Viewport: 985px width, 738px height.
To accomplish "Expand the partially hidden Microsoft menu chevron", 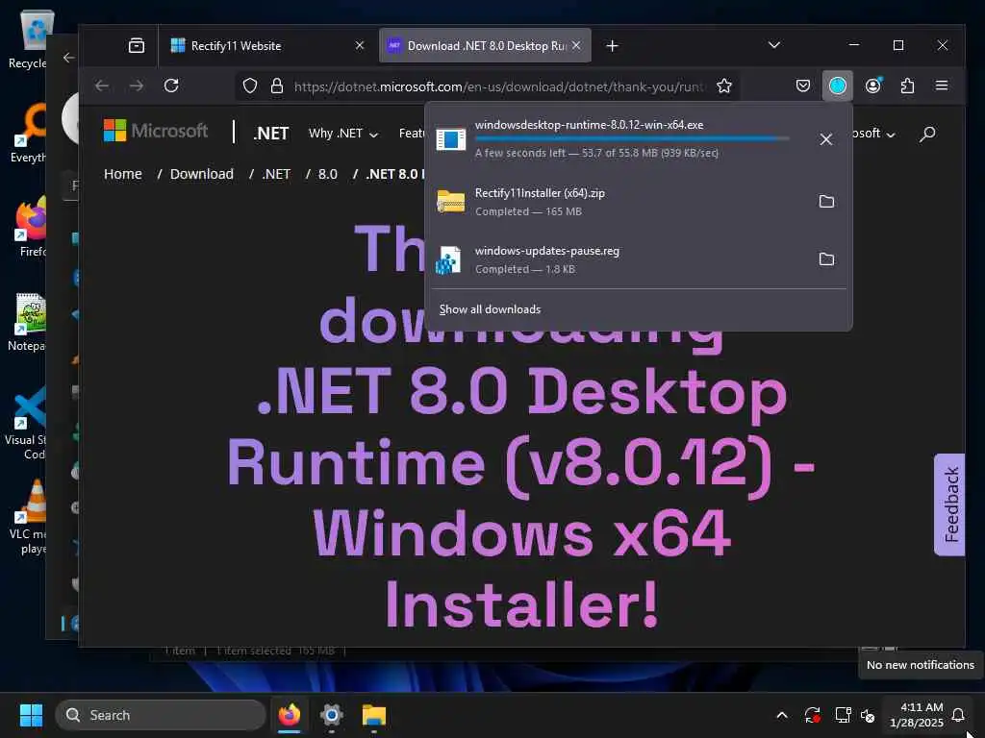I will pos(890,135).
